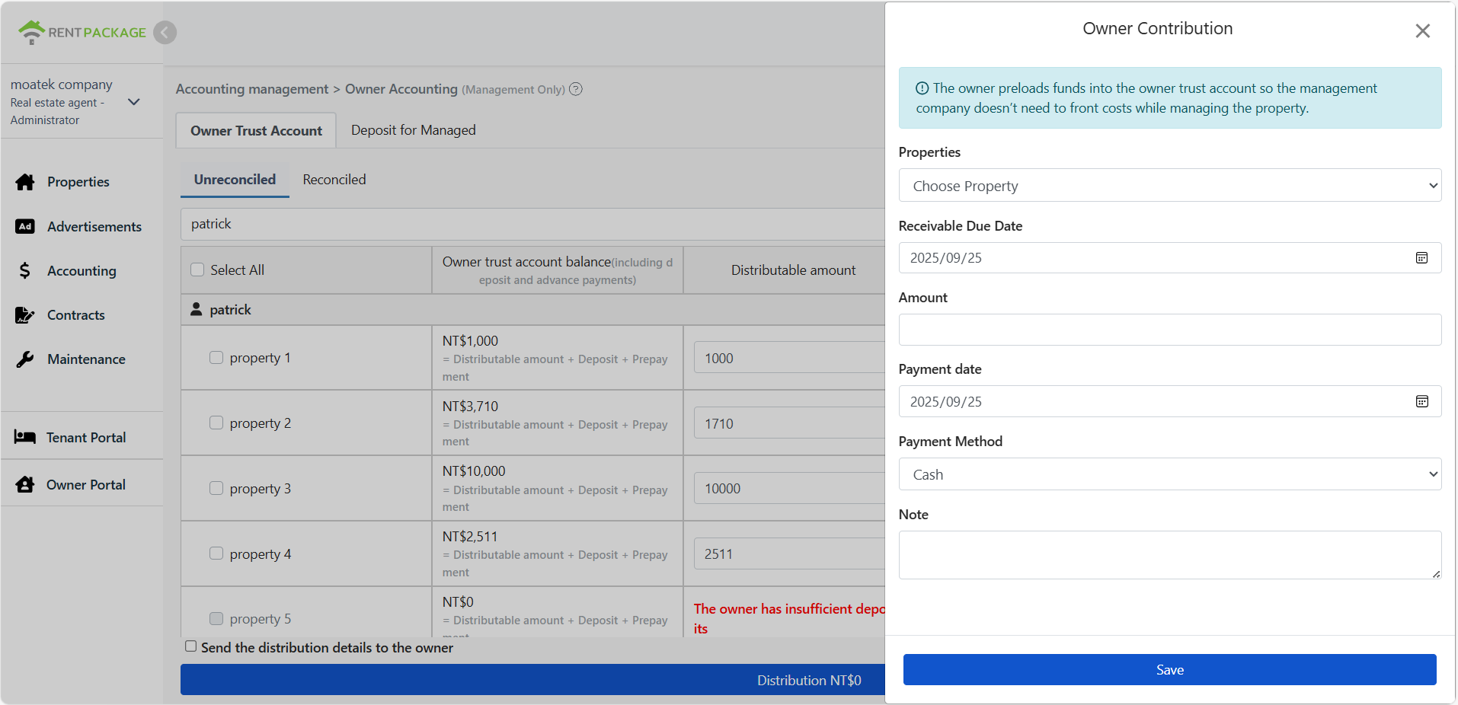The width and height of the screenshot is (1458, 705).
Task: Click the help question mark icon
Action: pyautogui.click(x=576, y=89)
